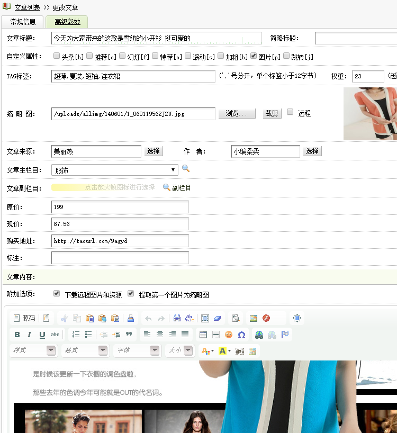Viewport: 397px width, 433px height.
Task: Open the 文章主栏目 dropdown showing 服饰
Action: coord(114,170)
